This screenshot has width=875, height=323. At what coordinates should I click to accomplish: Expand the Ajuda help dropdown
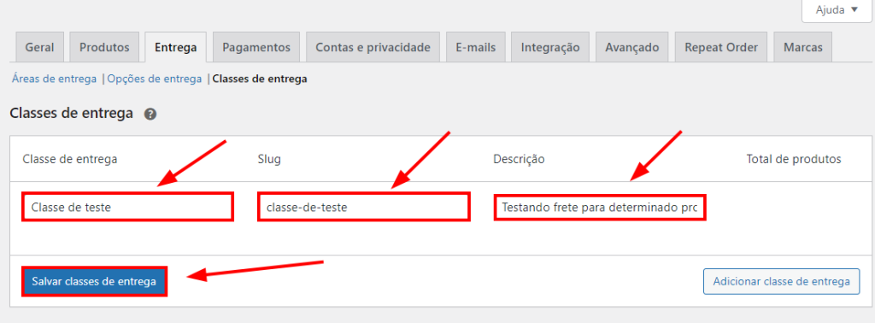pyautogui.click(x=837, y=10)
